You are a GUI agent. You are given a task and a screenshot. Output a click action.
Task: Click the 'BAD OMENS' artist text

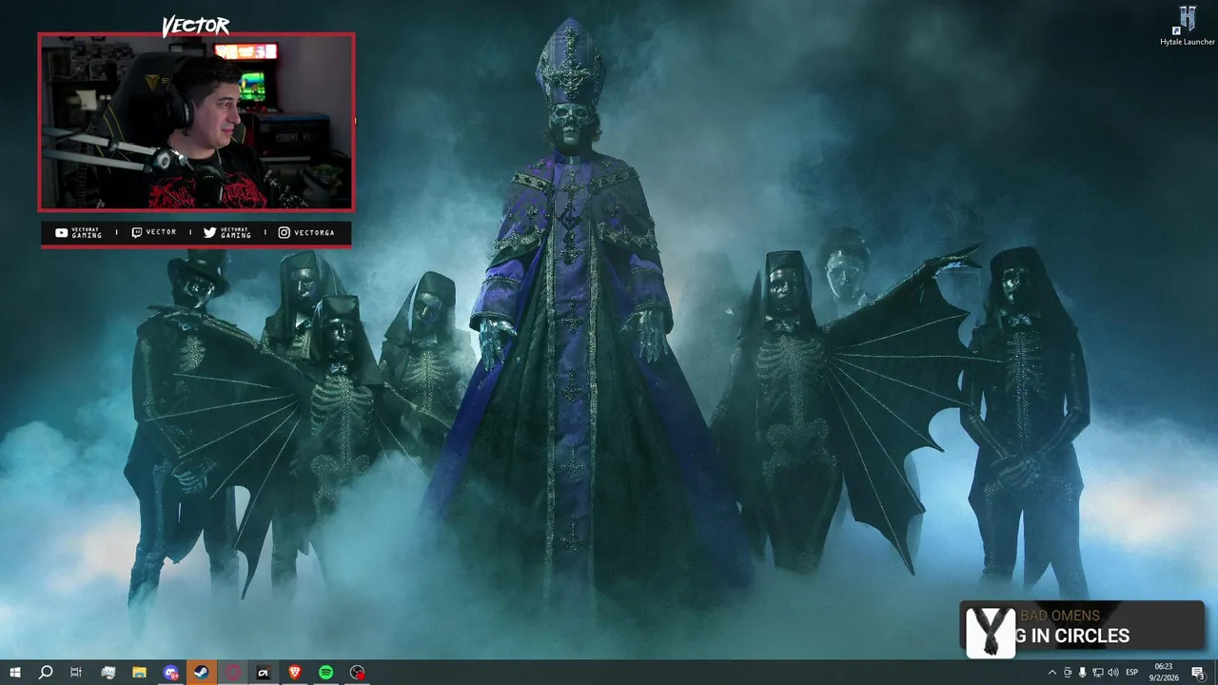[1060, 616]
